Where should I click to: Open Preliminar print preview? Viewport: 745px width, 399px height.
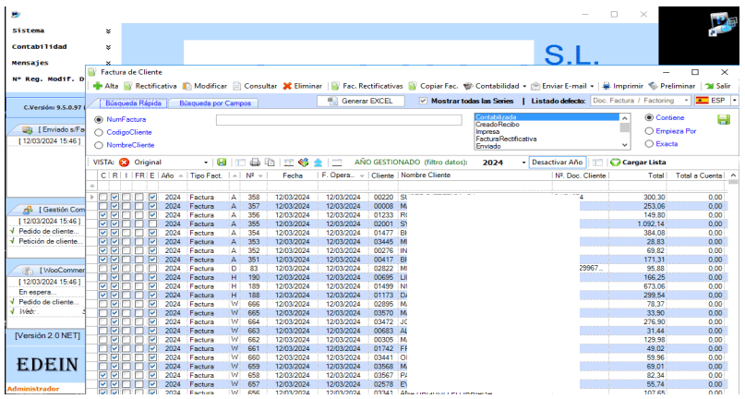[672, 86]
